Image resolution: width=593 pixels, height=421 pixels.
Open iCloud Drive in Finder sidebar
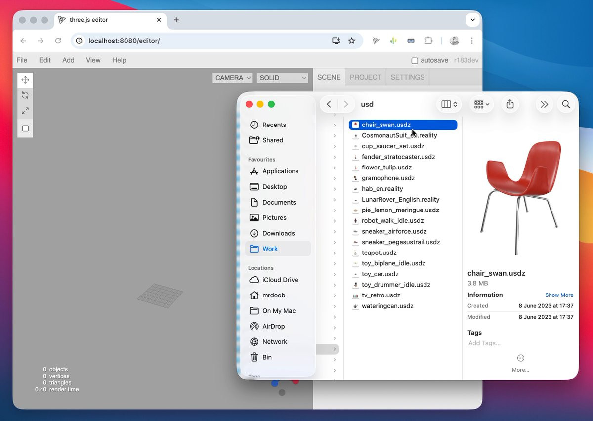[278, 280]
